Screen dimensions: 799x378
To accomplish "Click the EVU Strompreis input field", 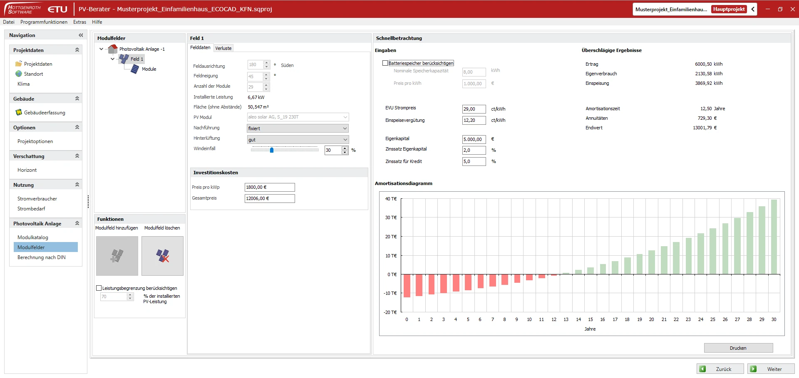I will (474, 109).
